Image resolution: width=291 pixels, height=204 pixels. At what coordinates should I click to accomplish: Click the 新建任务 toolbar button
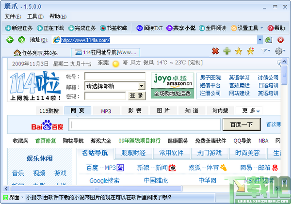(x=19, y=28)
